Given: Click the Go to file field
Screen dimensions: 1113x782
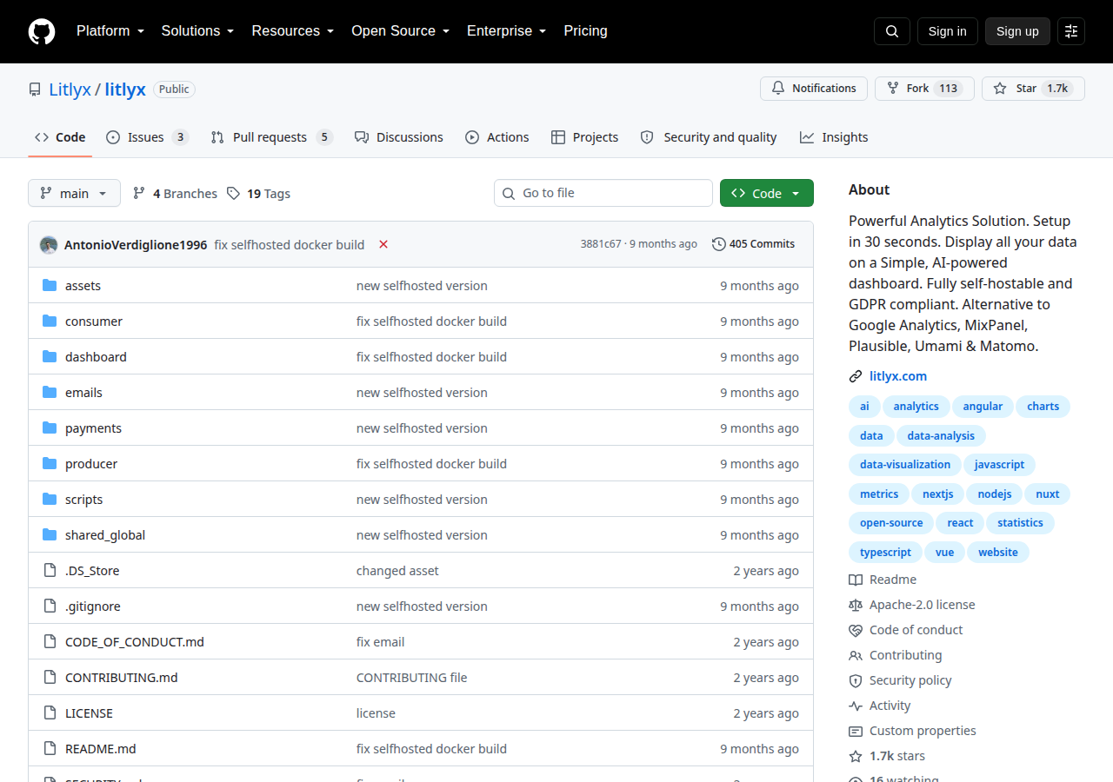Looking at the screenshot, I should click(x=603, y=193).
